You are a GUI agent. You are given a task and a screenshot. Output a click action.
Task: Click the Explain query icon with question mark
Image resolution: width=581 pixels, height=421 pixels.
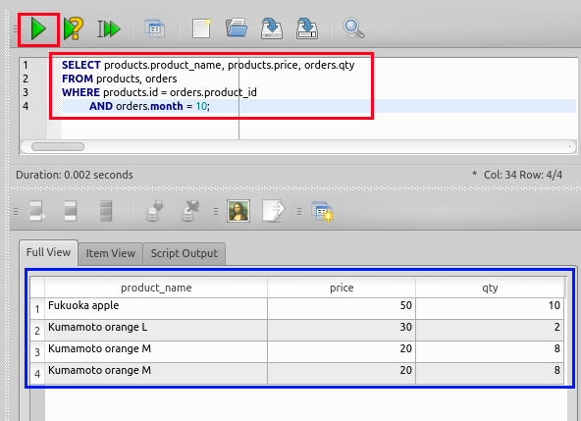click(74, 28)
